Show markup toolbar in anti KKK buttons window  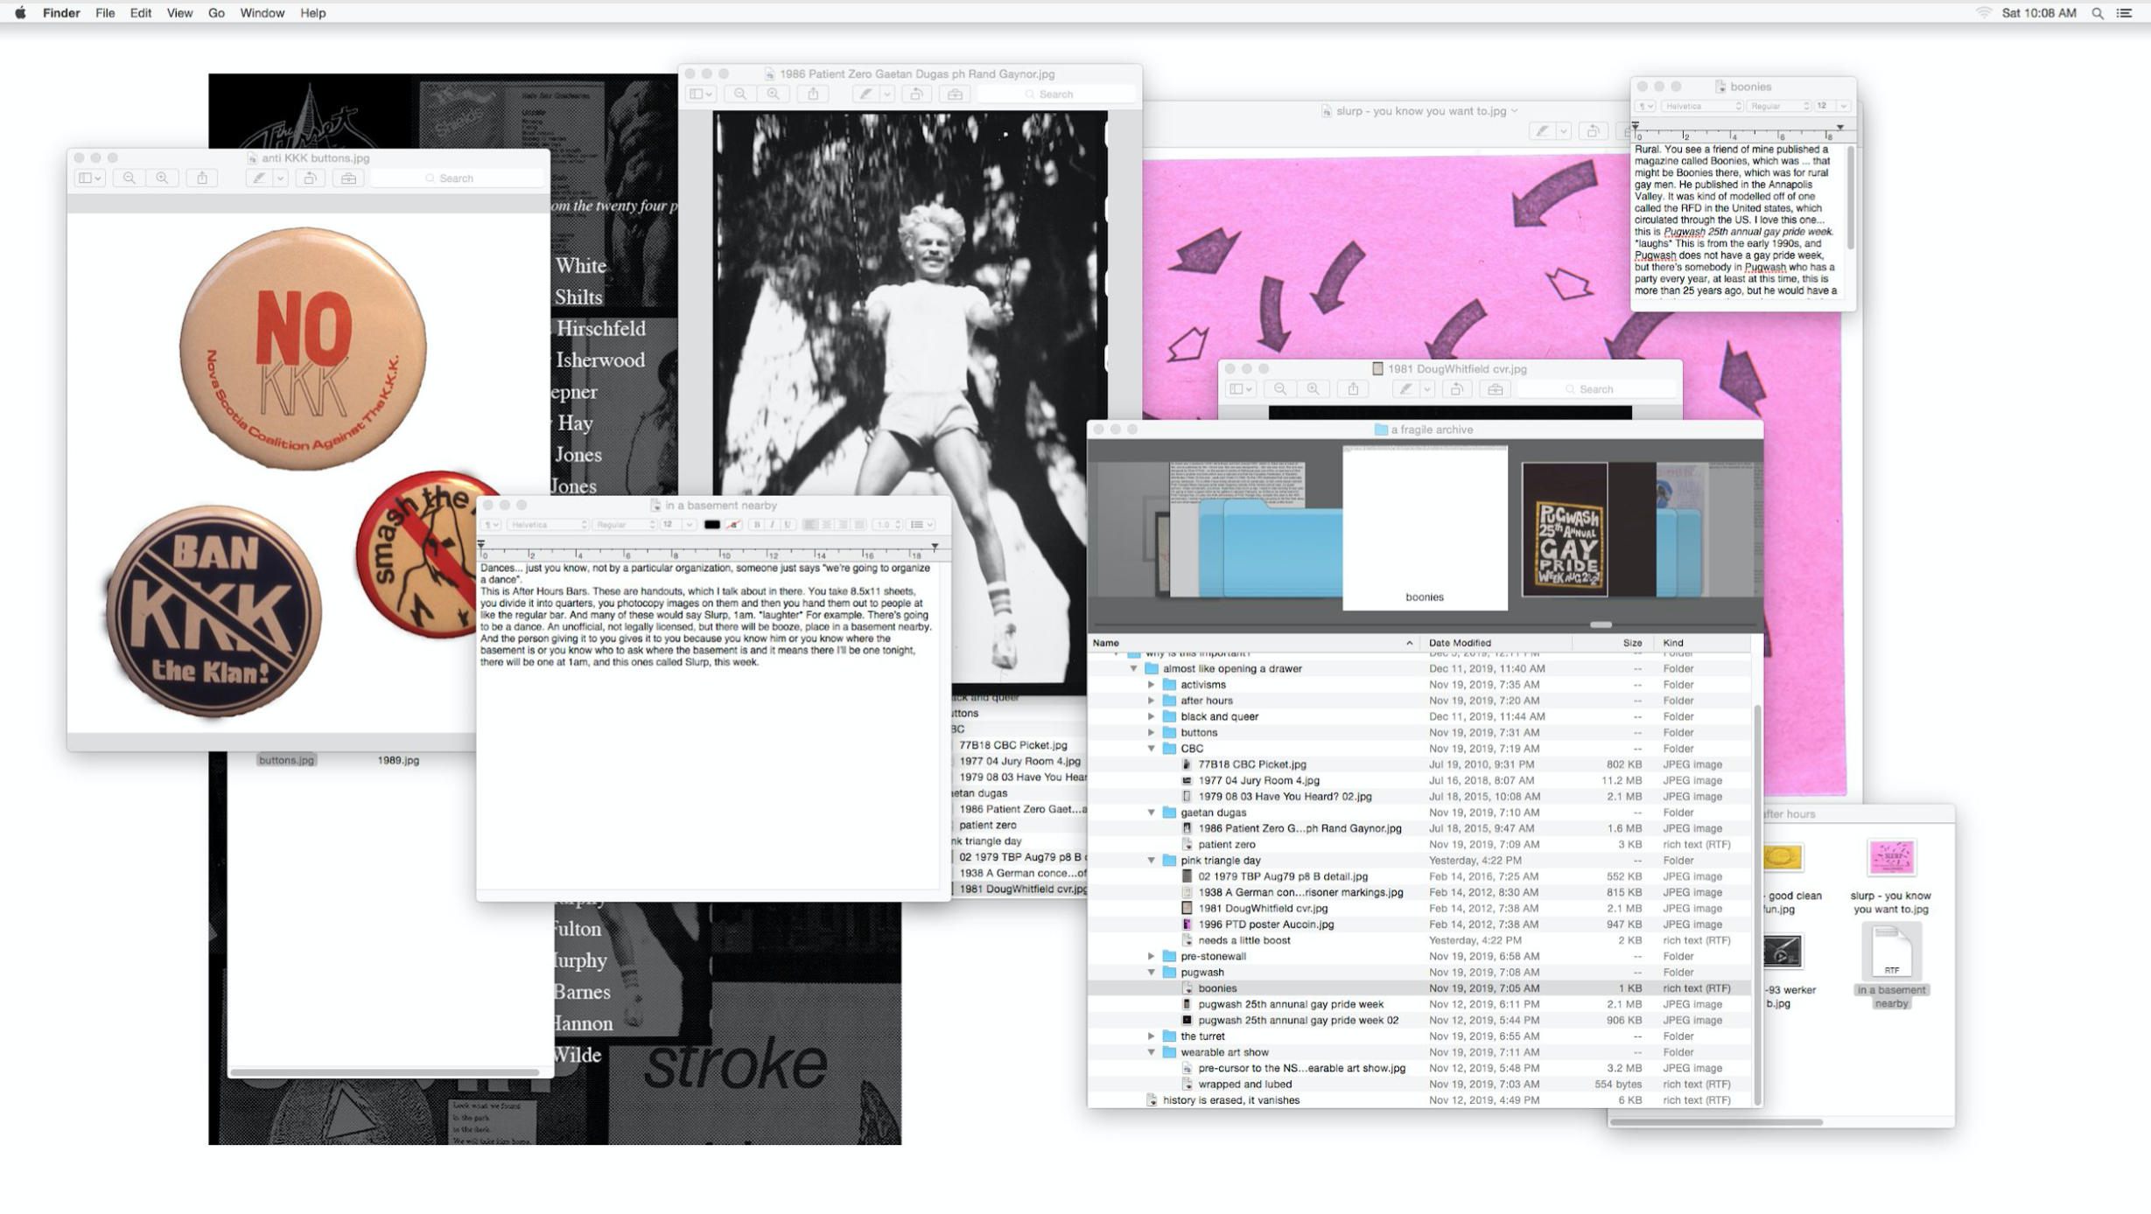pyautogui.click(x=348, y=178)
